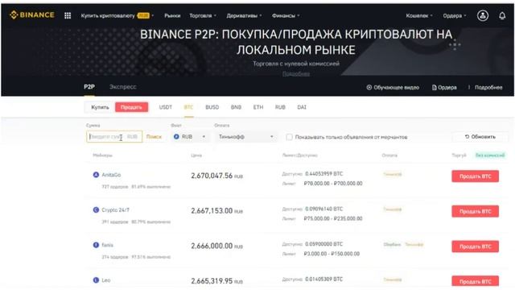Click the Поиск search button

pyautogui.click(x=154, y=136)
